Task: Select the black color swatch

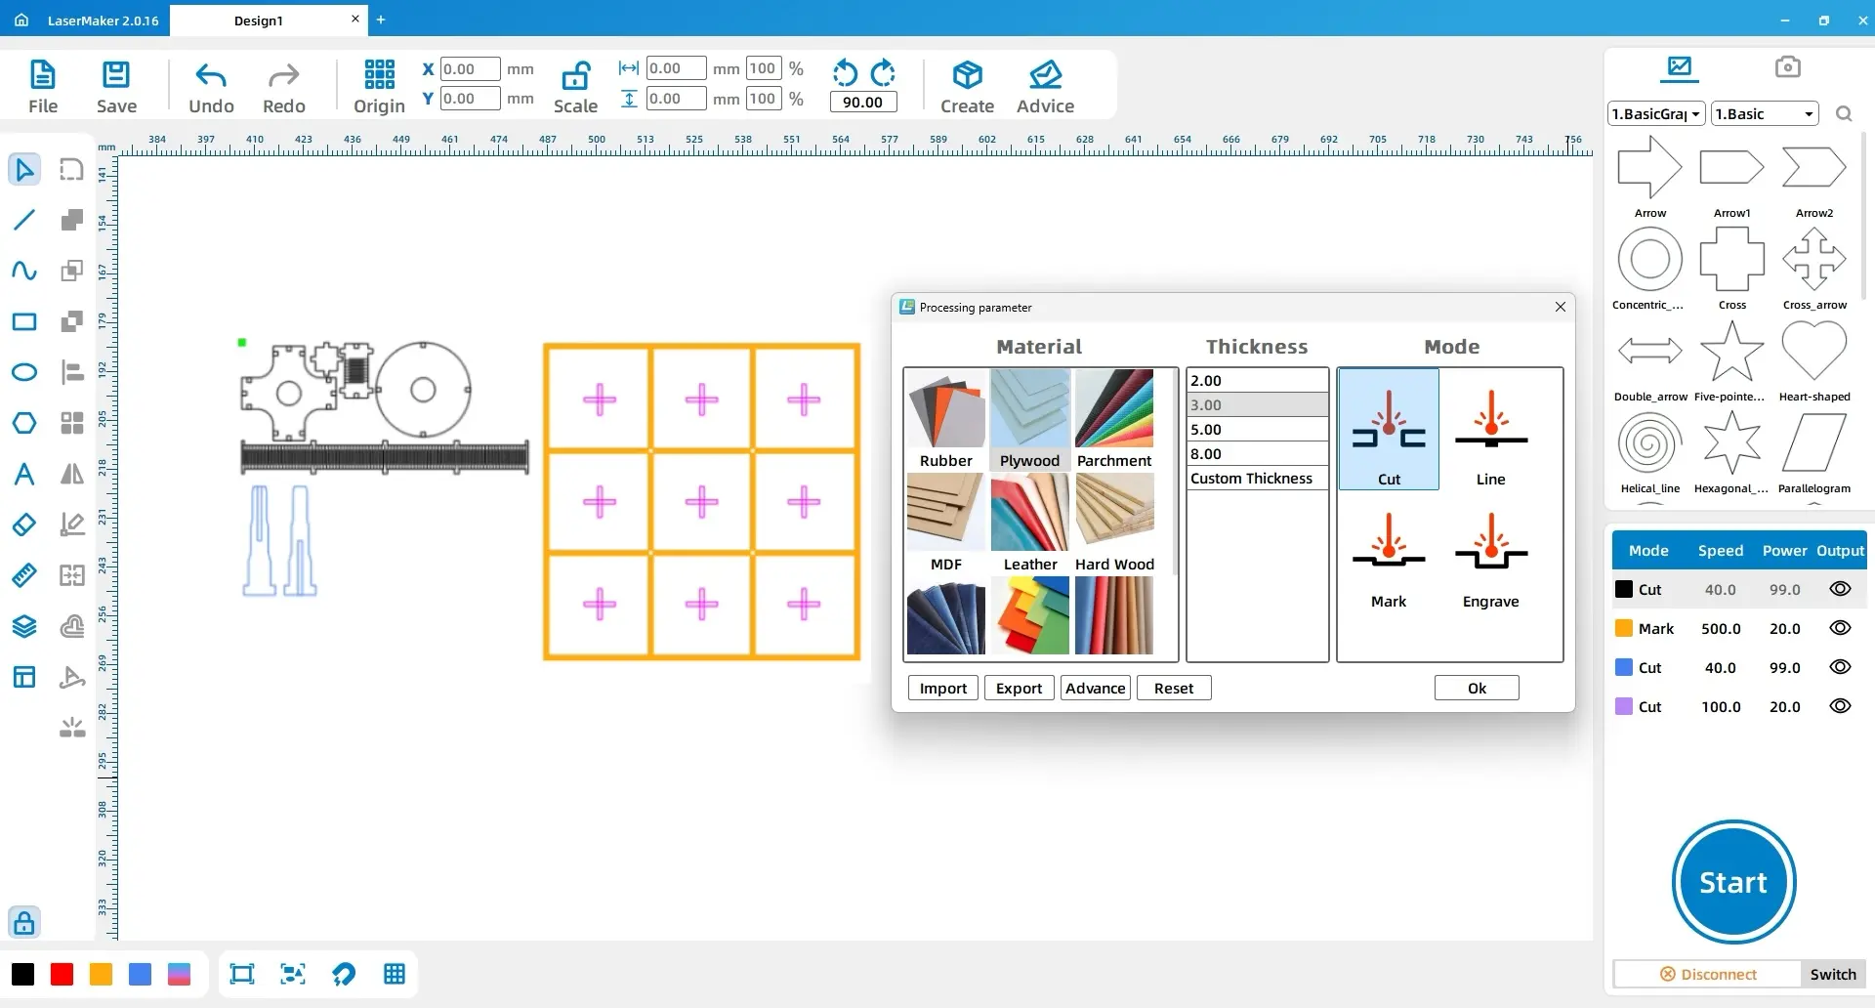Action: pyautogui.click(x=22, y=974)
